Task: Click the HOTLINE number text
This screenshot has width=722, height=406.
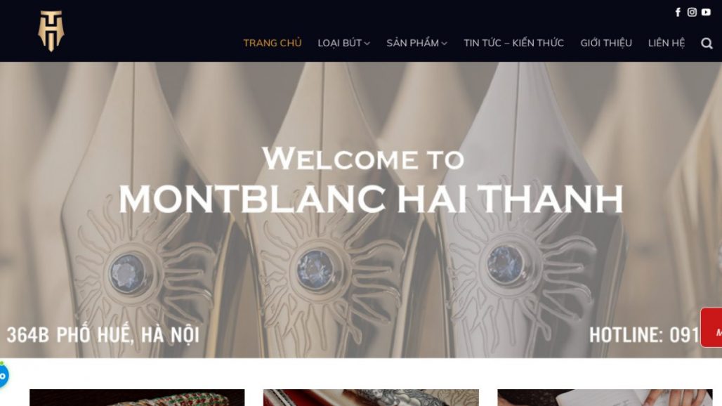Action: [x=645, y=334]
